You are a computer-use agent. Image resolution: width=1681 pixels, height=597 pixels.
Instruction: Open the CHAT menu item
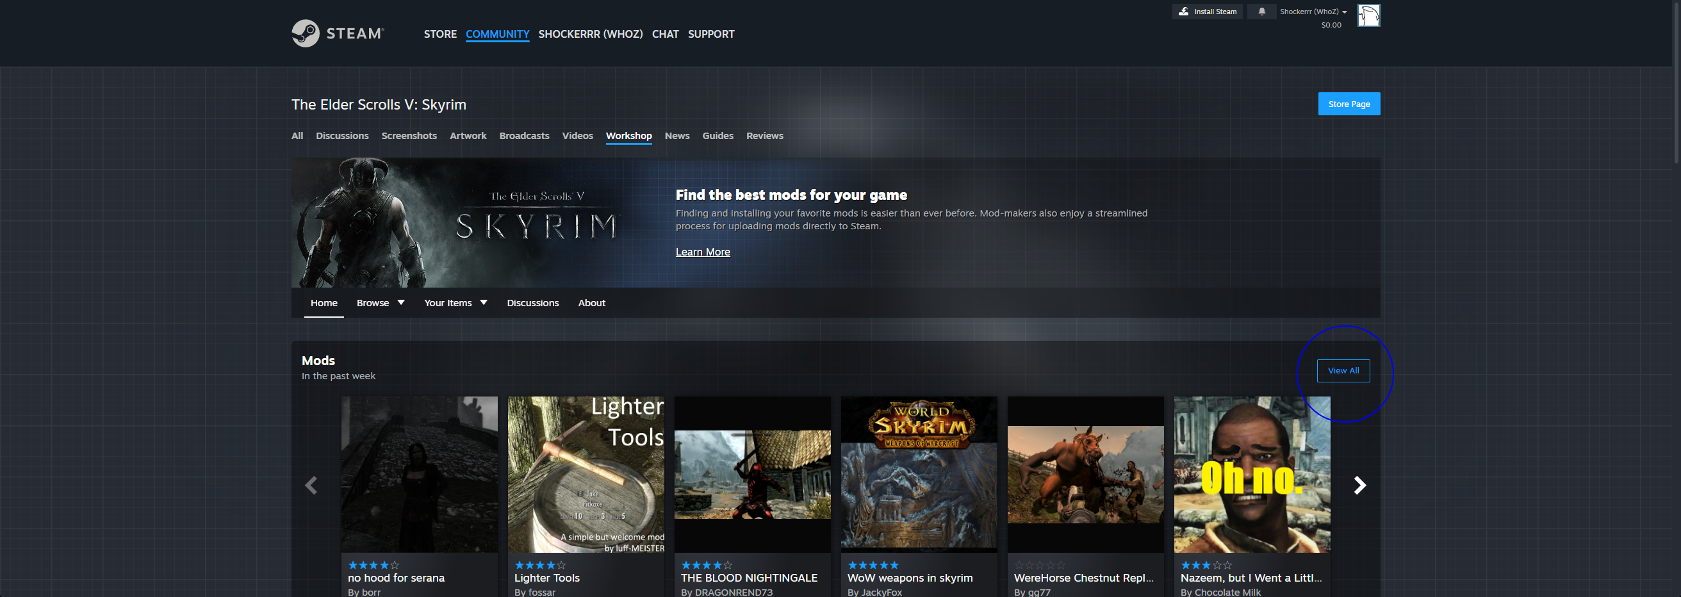666,34
